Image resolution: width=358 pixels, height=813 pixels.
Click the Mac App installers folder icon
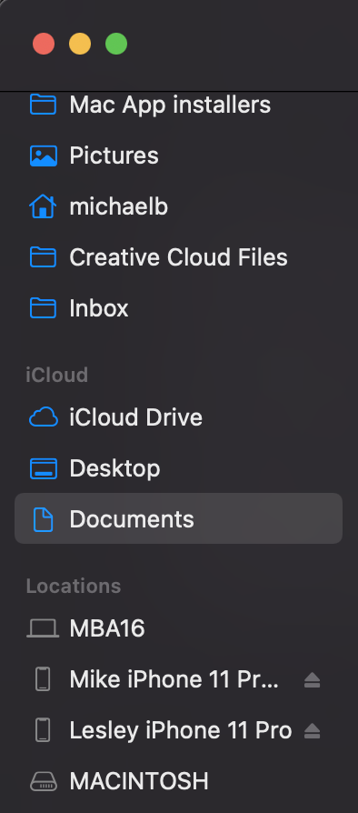tap(43, 105)
